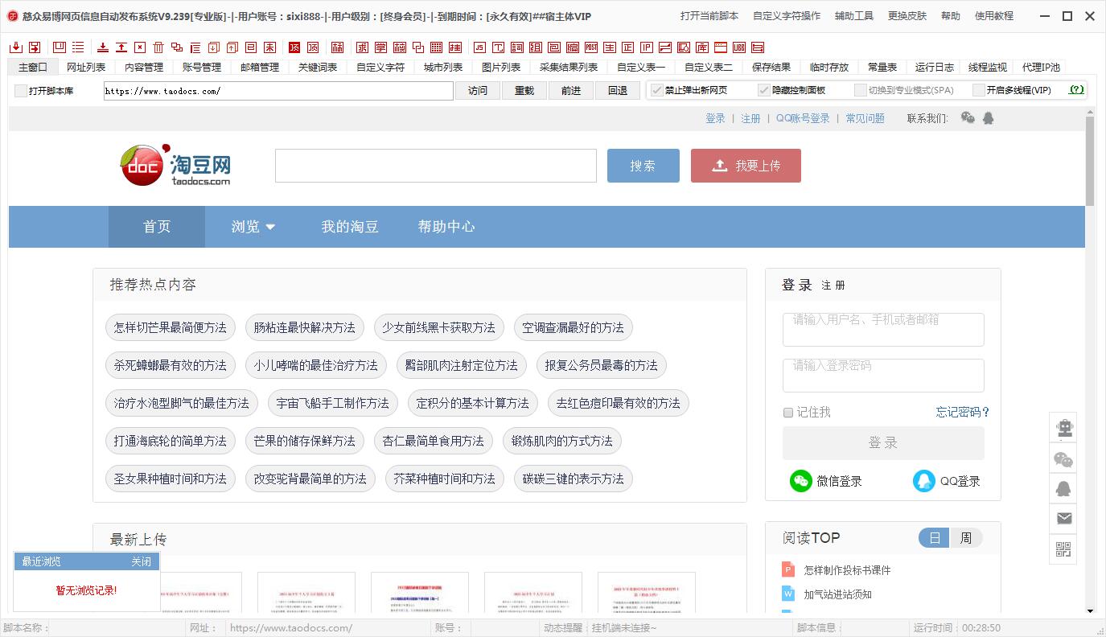Open 更换皮肤 menu

tap(907, 15)
